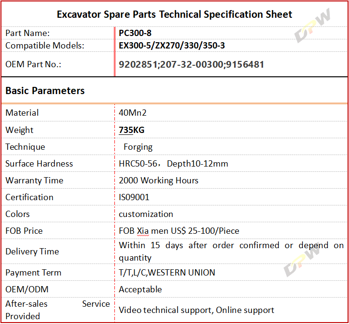
Task: Click the colors value 'customization'
Action: (x=146, y=214)
